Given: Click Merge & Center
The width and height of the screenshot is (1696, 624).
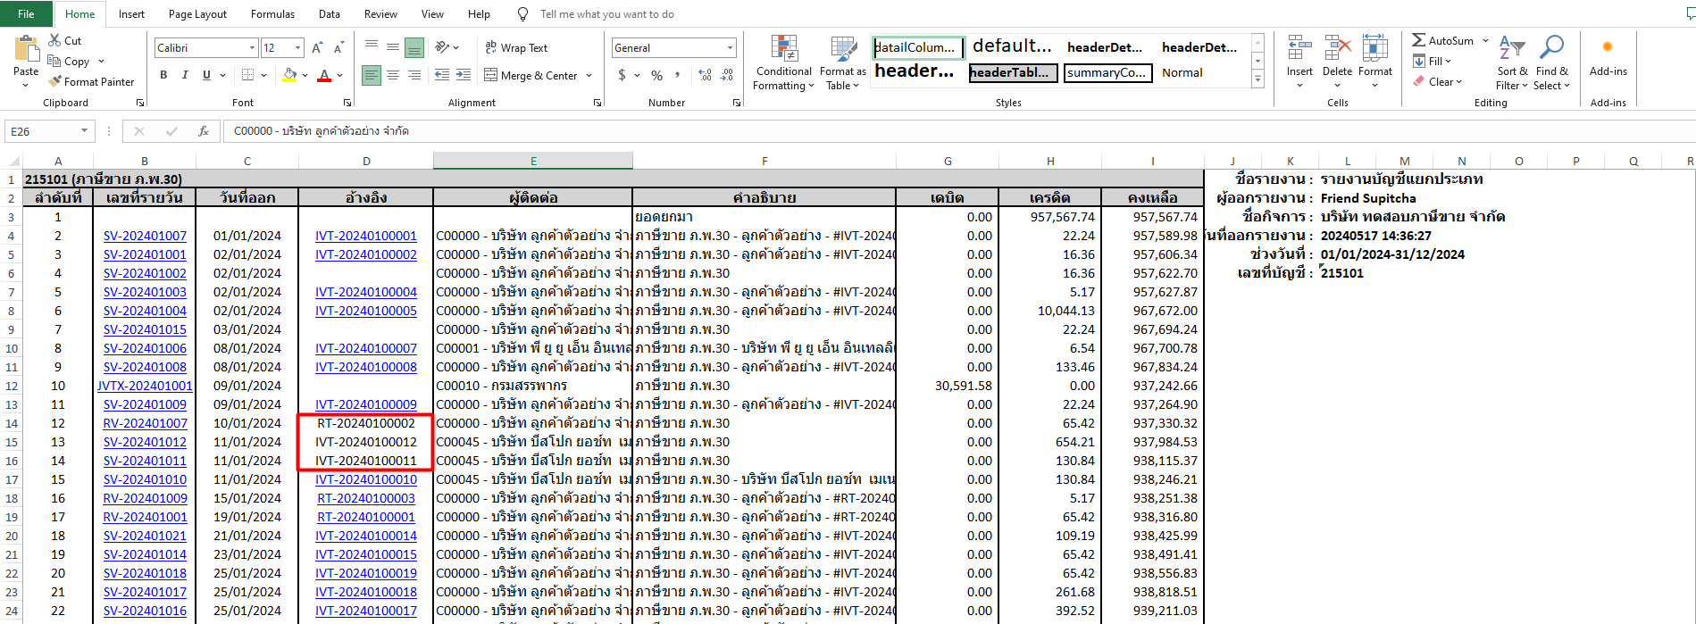Looking at the screenshot, I should tap(531, 75).
